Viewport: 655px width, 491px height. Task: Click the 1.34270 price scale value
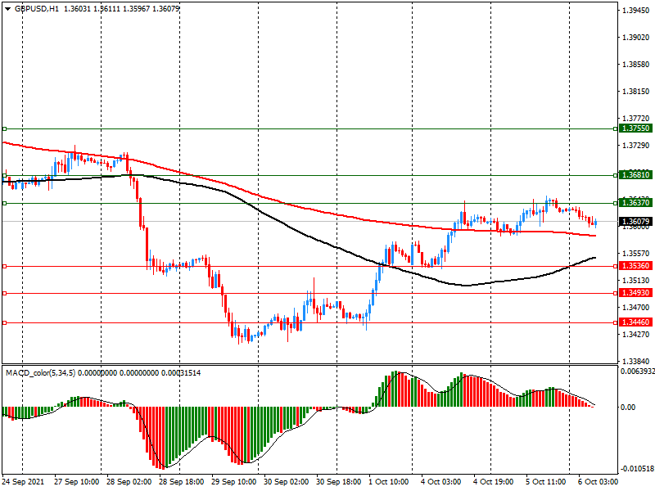click(636, 335)
